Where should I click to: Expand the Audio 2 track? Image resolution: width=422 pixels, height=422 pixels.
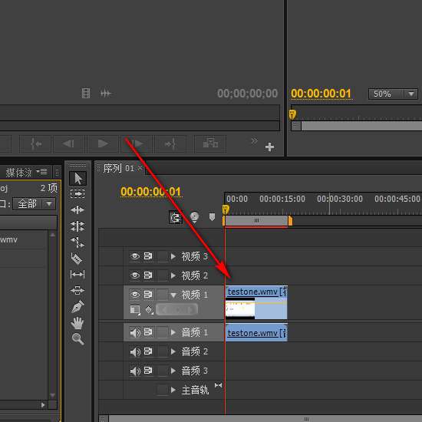173,351
